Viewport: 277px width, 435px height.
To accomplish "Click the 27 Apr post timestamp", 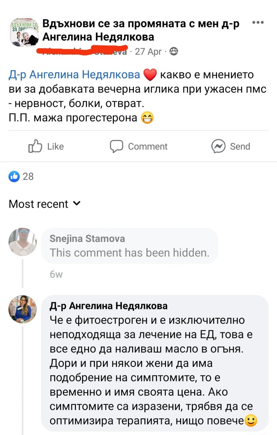I will (x=148, y=52).
